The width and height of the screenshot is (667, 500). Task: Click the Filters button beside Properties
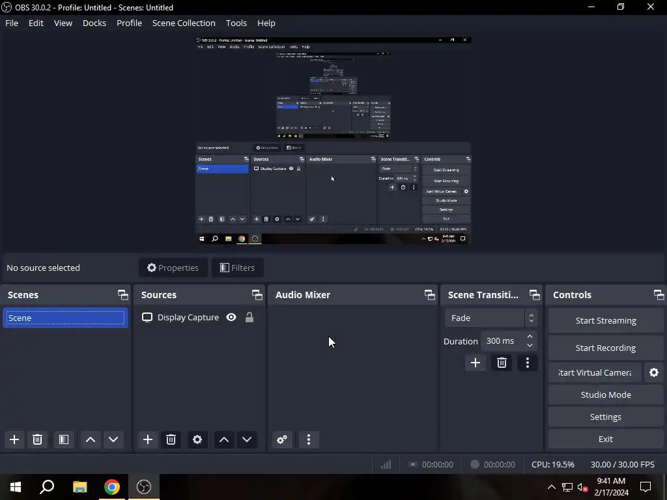pos(238,268)
